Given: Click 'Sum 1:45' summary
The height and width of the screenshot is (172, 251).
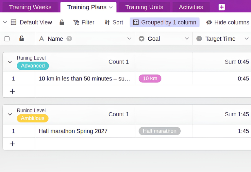Looking at the screenshot, I should coord(237,114).
